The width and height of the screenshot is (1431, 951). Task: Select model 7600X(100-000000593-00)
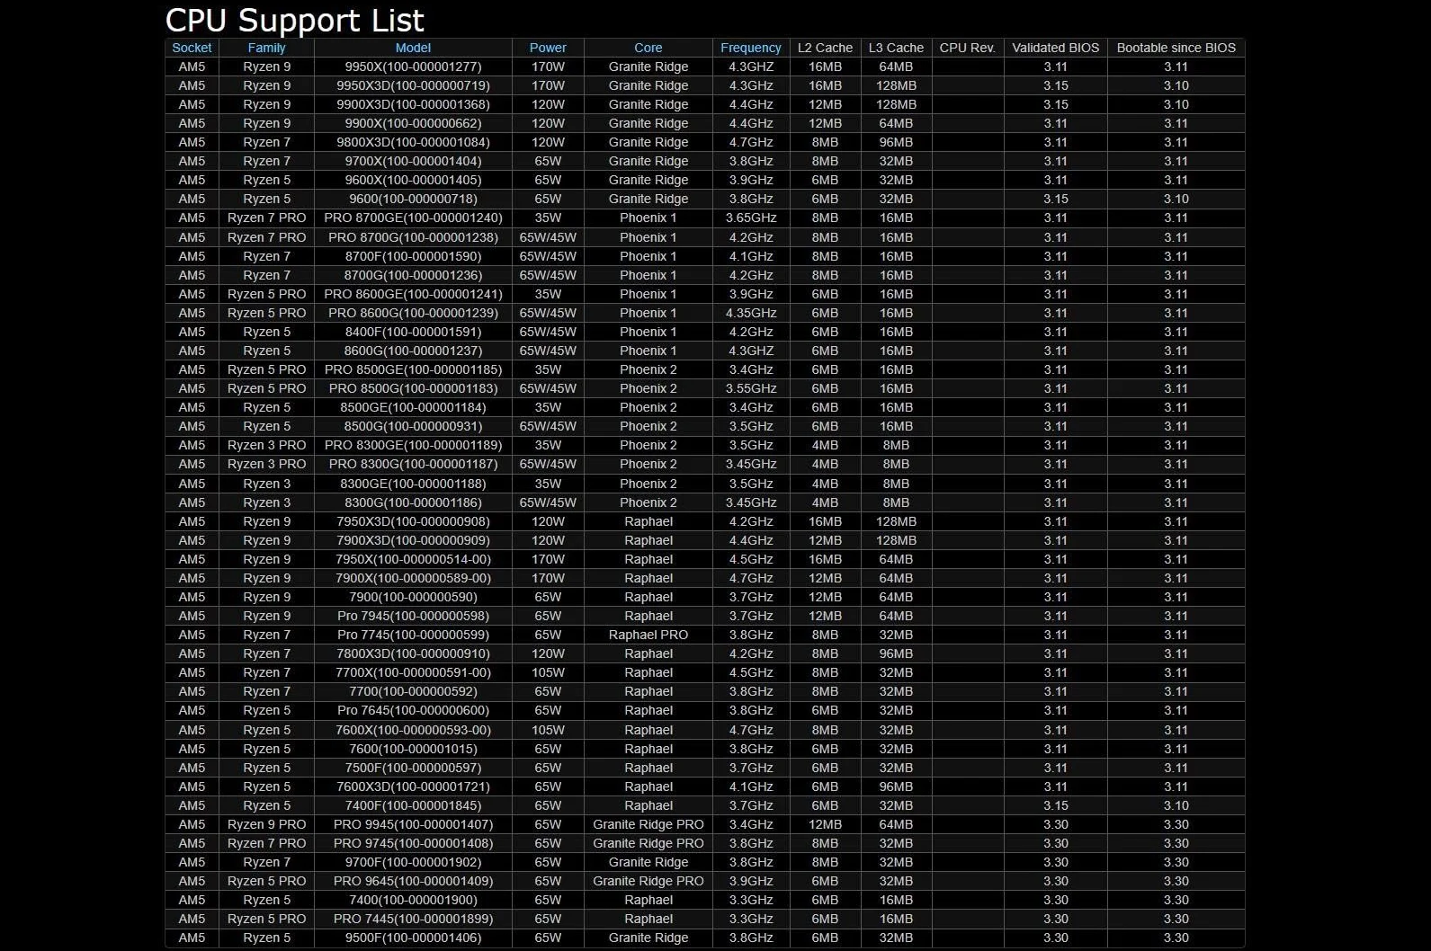[x=413, y=730]
